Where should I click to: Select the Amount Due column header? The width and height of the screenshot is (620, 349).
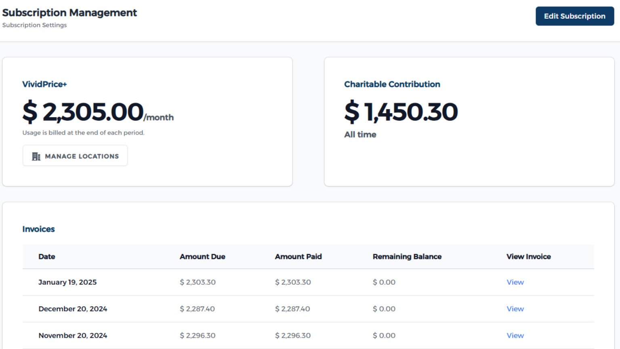pos(202,256)
